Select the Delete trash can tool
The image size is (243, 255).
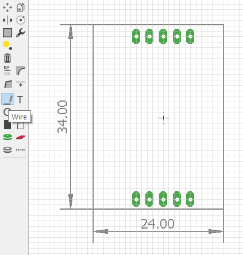click(7, 58)
